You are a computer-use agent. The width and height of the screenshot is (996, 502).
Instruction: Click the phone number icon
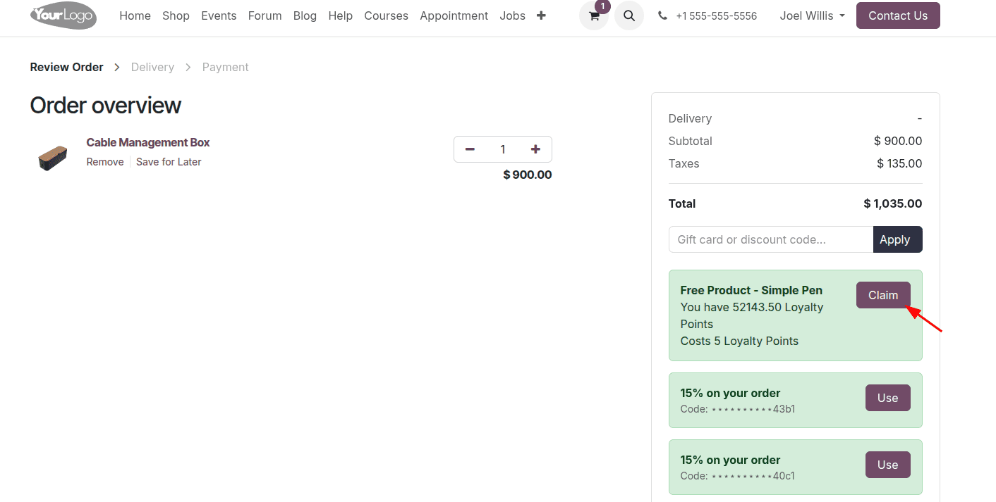[x=662, y=15]
